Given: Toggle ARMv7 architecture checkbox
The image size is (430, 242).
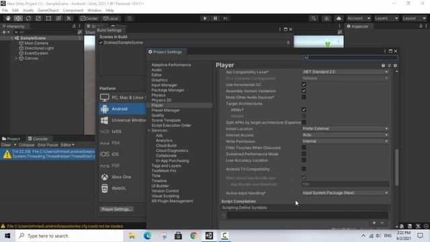Looking at the screenshot, I should coord(304,110).
